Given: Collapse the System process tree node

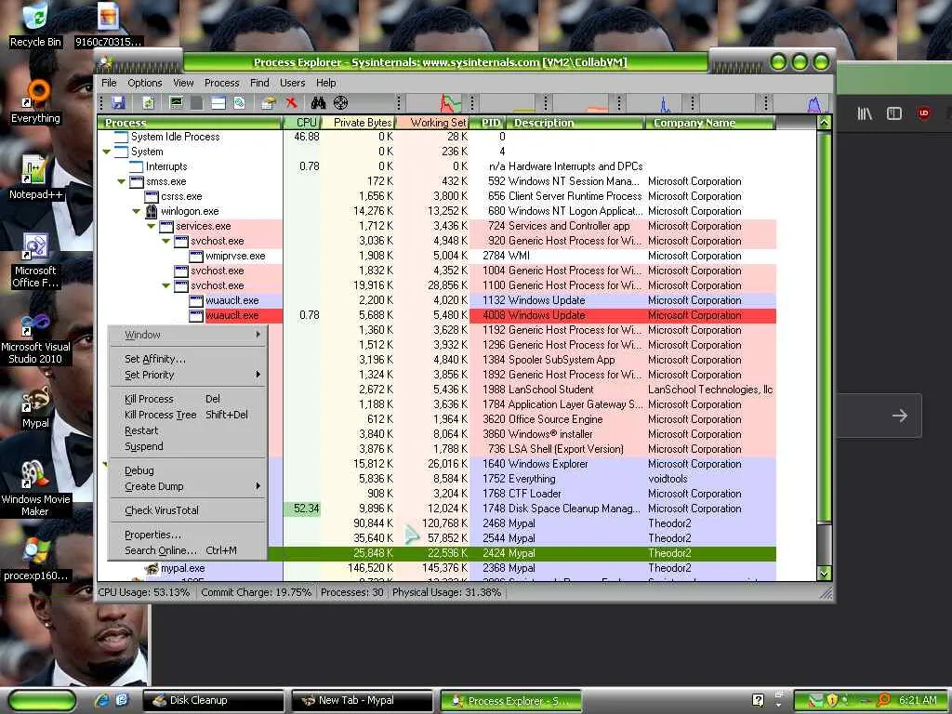Looking at the screenshot, I should tap(107, 152).
